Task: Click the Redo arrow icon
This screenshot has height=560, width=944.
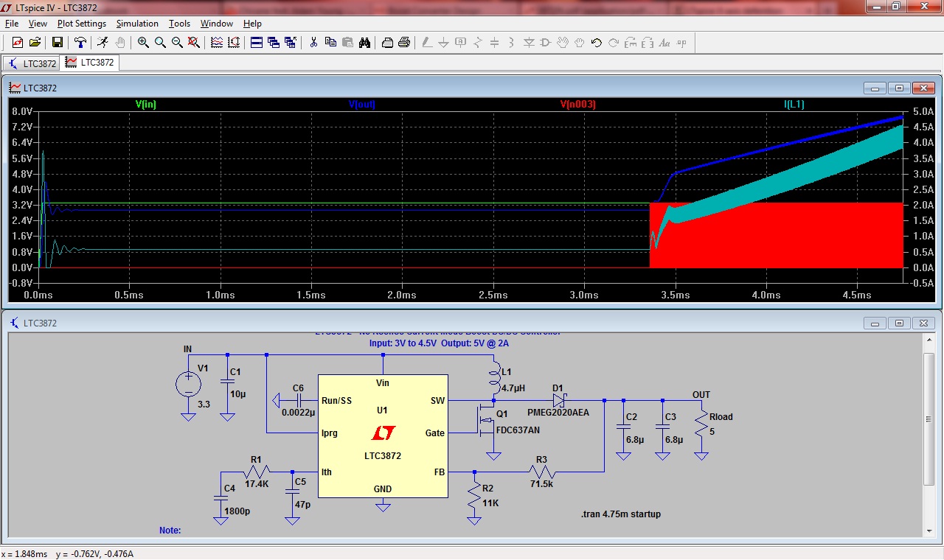Action: 614,43
